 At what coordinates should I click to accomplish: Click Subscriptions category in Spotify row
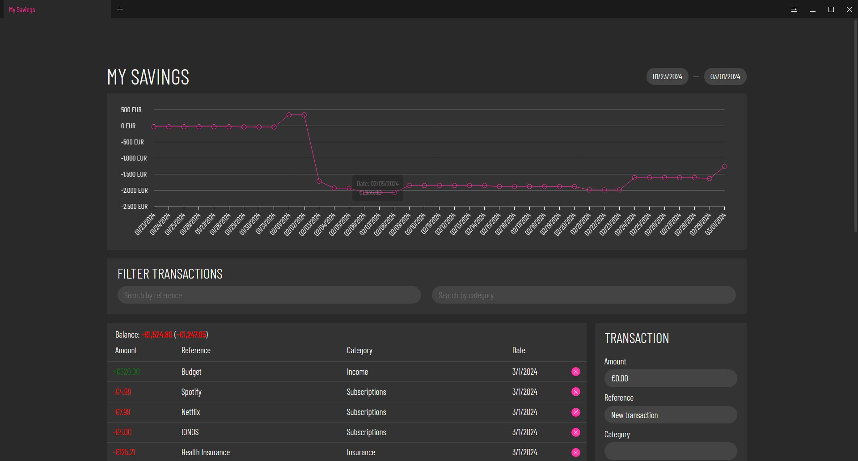pyautogui.click(x=366, y=392)
